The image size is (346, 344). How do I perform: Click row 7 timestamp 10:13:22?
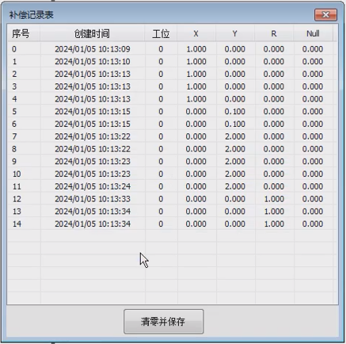tap(93, 136)
